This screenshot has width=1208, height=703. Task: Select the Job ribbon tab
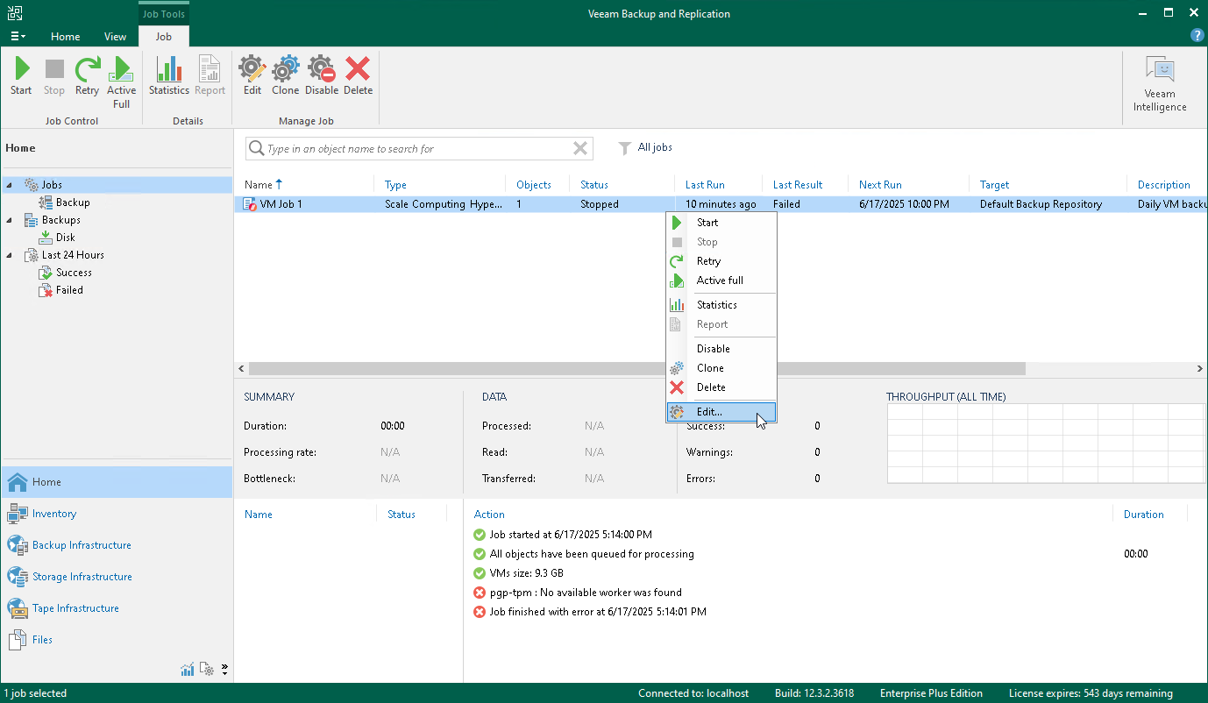[164, 37]
